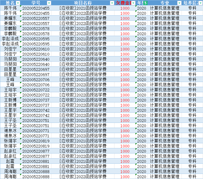
Task: Select 王子圣's student ID in the 2021函授站学费 row
Action: coord(36,121)
